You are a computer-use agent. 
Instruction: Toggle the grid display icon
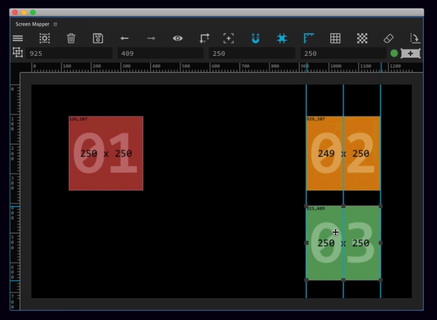coord(335,38)
